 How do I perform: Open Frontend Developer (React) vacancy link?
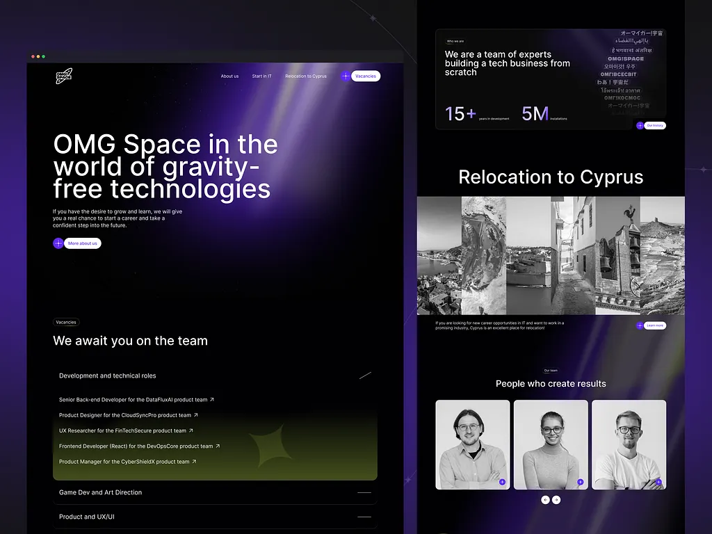pyautogui.click(x=139, y=446)
